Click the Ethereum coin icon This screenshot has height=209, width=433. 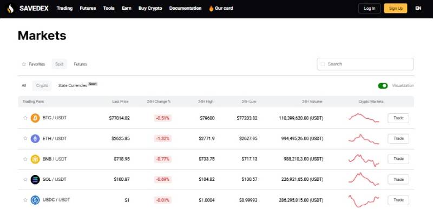(x=35, y=138)
